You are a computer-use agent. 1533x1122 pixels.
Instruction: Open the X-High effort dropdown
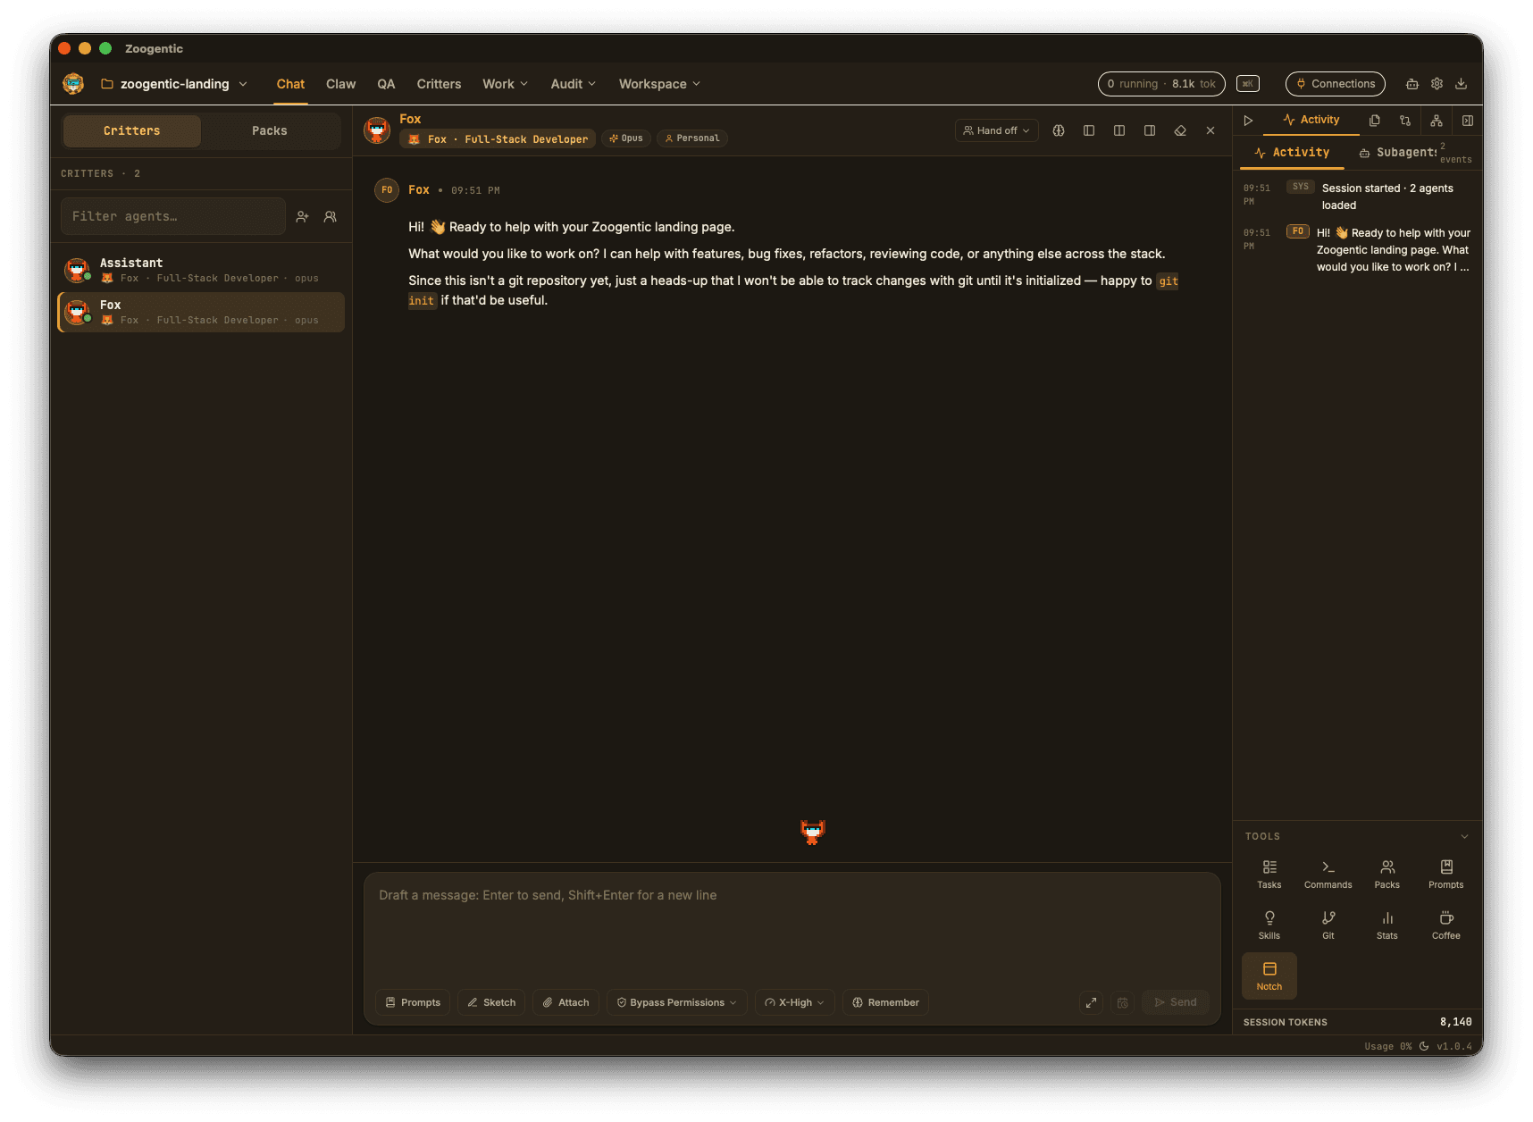[795, 1002]
